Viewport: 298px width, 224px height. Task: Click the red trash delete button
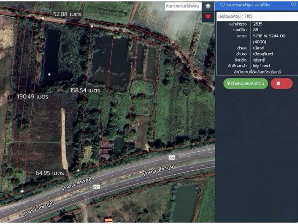(x=281, y=84)
